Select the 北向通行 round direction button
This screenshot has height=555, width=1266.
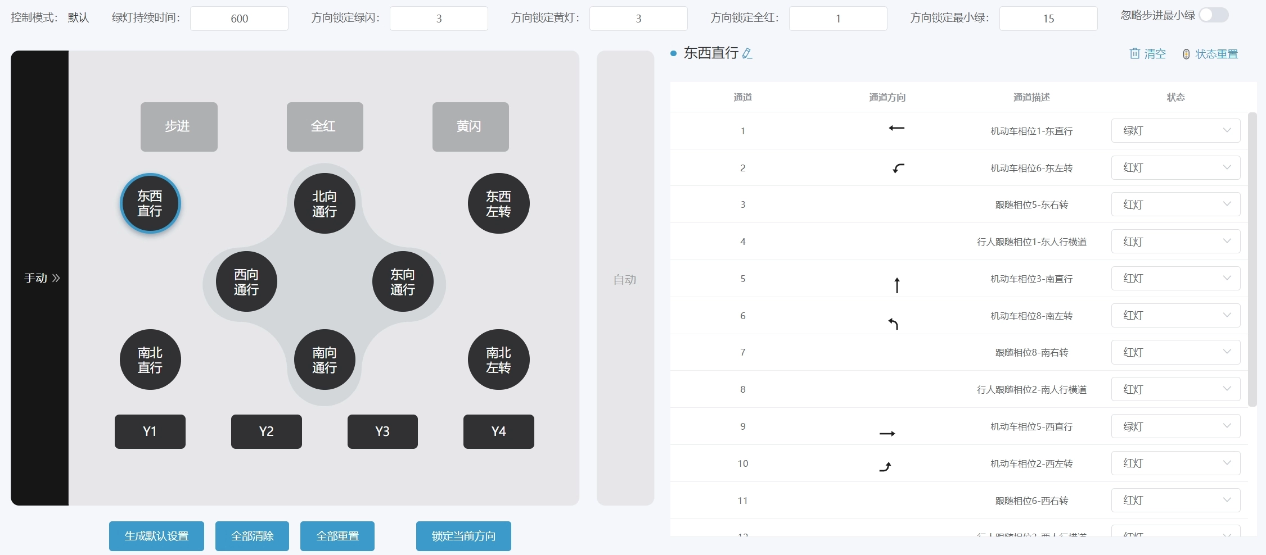(325, 203)
